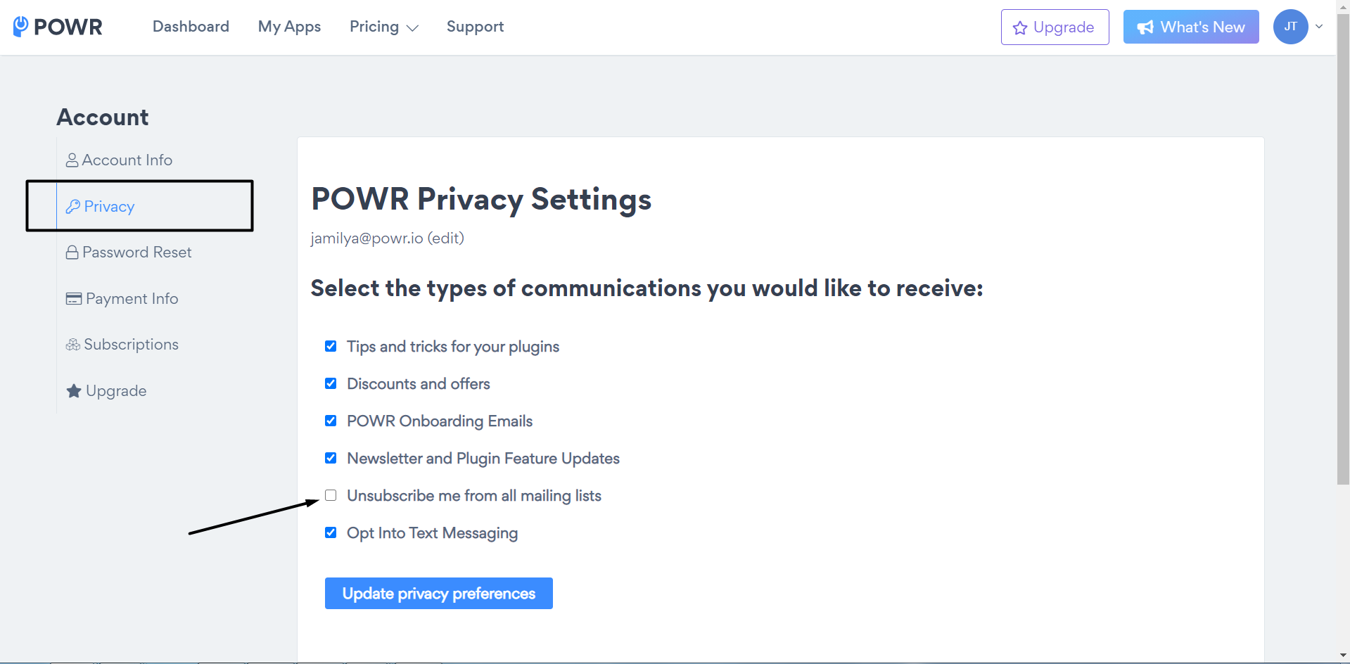Click the scrollbar down arrow
Screen dimensions: 1350x664
[1343, 656]
